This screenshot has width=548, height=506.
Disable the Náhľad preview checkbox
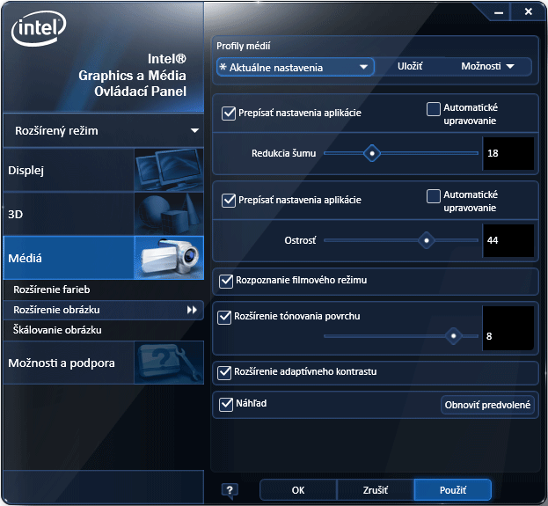[225, 403]
